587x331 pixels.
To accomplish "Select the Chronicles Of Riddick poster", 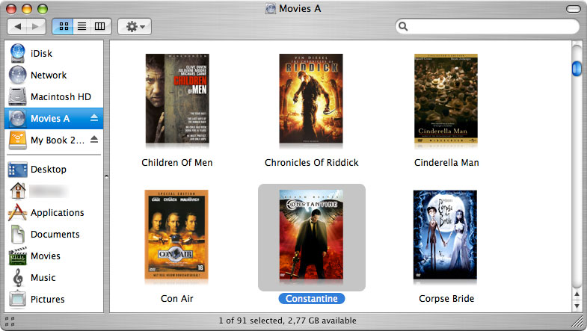I will [x=311, y=99].
